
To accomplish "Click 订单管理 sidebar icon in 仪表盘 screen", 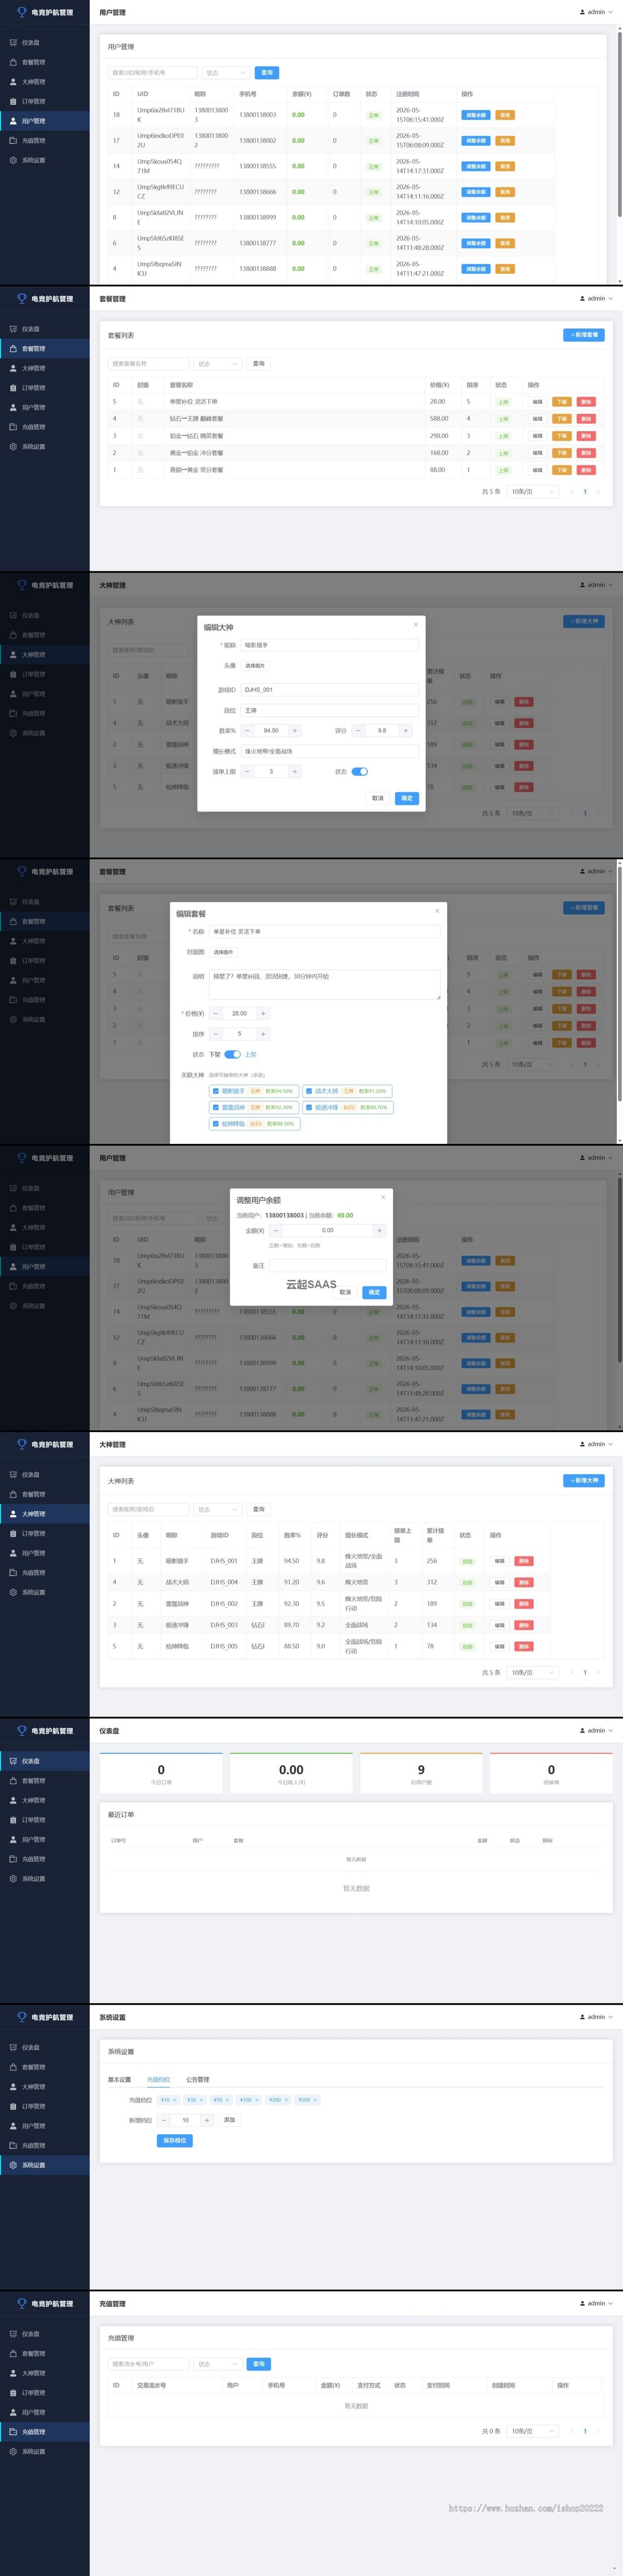I will pos(13,1819).
